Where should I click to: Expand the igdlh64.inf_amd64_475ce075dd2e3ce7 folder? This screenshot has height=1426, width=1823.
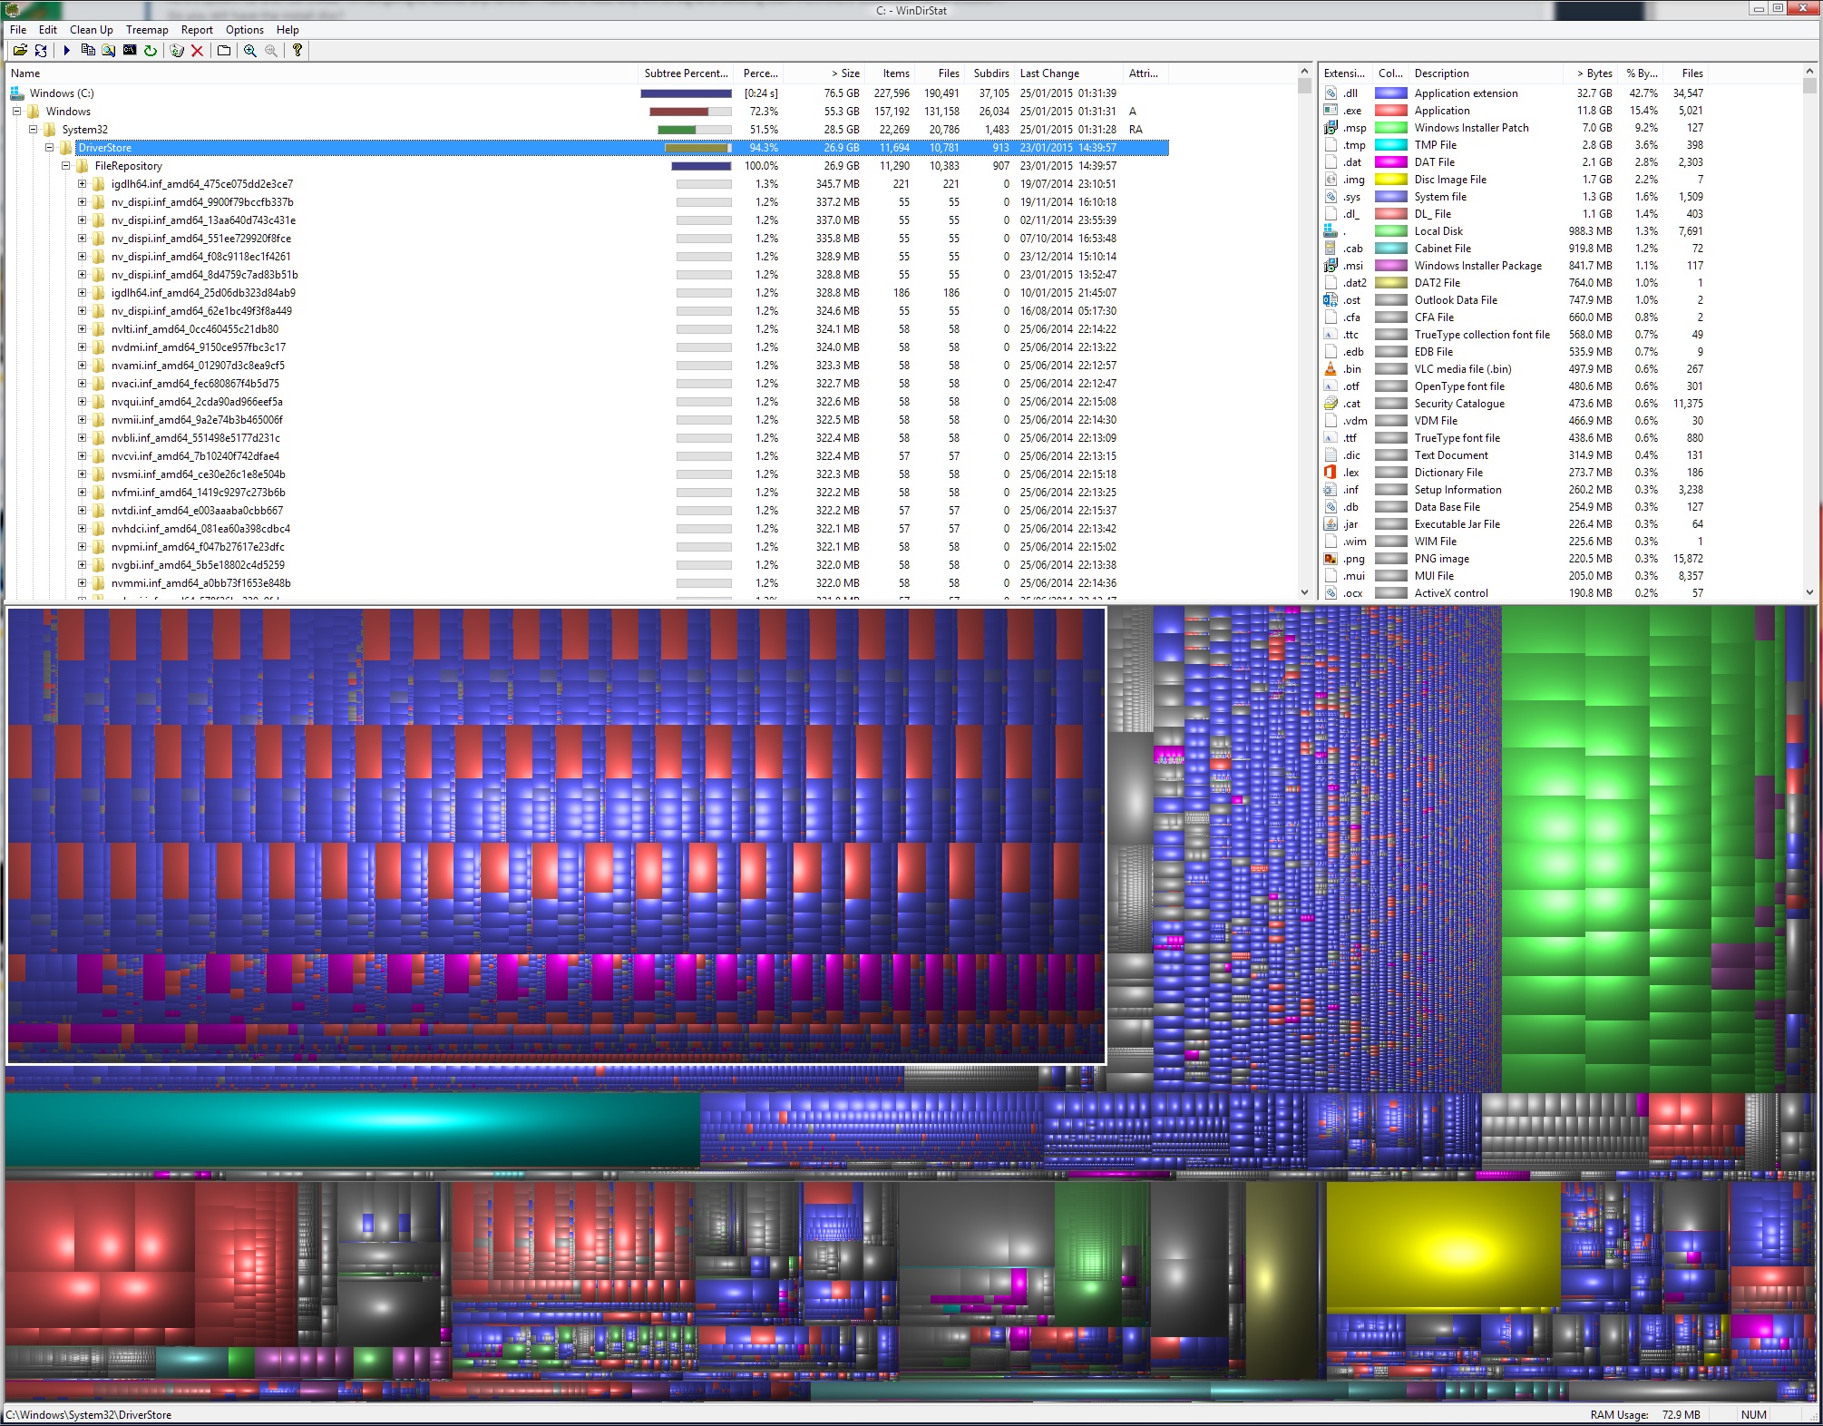(x=83, y=184)
